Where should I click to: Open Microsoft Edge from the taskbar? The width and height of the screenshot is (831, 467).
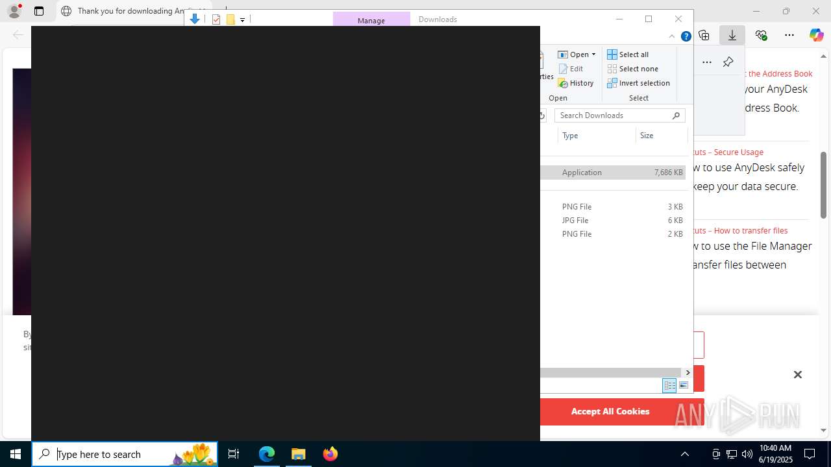click(x=267, y=454)
